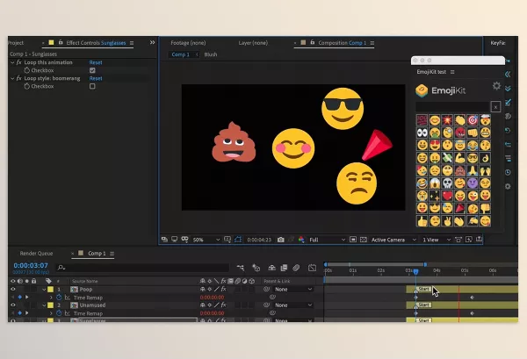The width and height of the screenshot is (527, 359).
Task: Pick the collision explosion emoji in EmojiKit
Action: tap(447, 120)
